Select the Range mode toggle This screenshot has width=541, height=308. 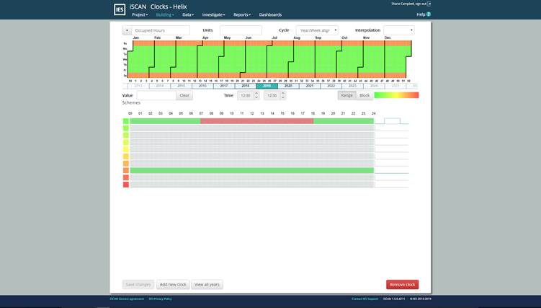coord(346,95)
